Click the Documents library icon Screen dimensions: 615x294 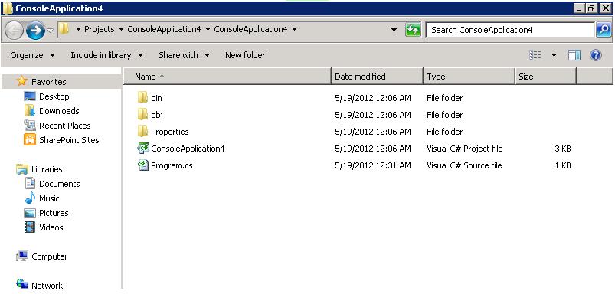click(30, 184)
